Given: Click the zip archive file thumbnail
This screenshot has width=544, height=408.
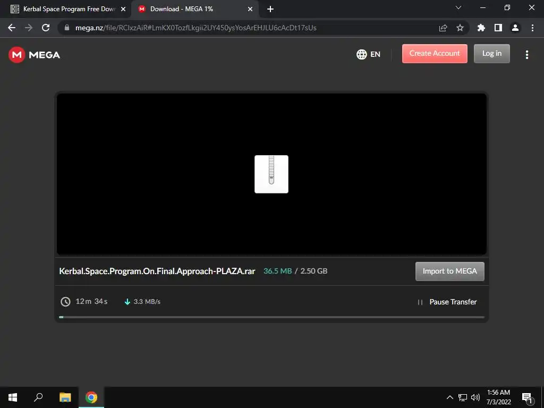Looking at the screenshot, I should (x=271, y=174).
